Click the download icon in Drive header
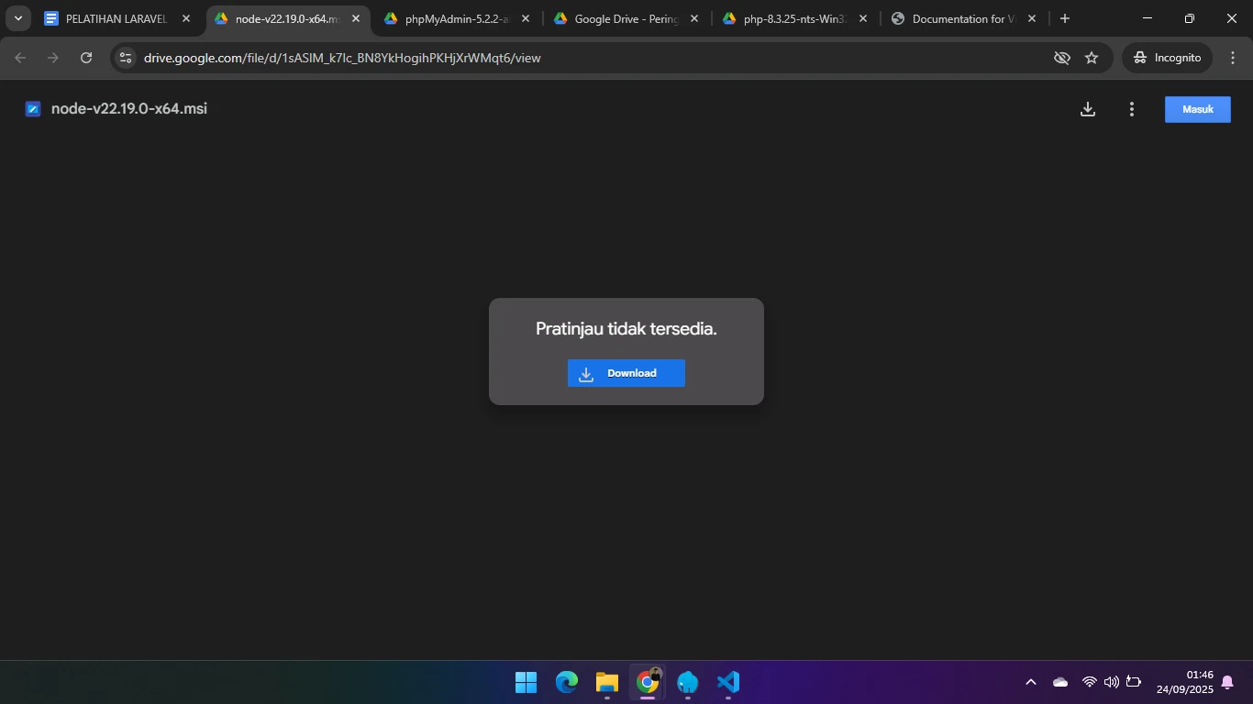 (1087, 109)
